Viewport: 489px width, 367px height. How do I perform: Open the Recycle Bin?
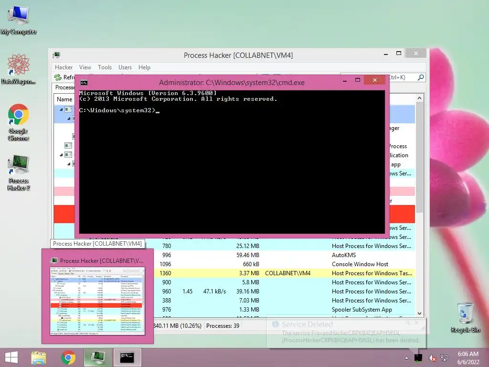click(x=465, y=317)
